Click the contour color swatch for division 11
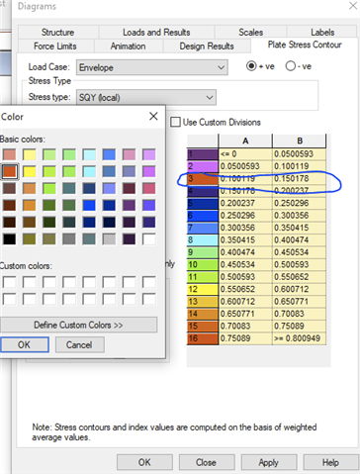 pos(203,277)
